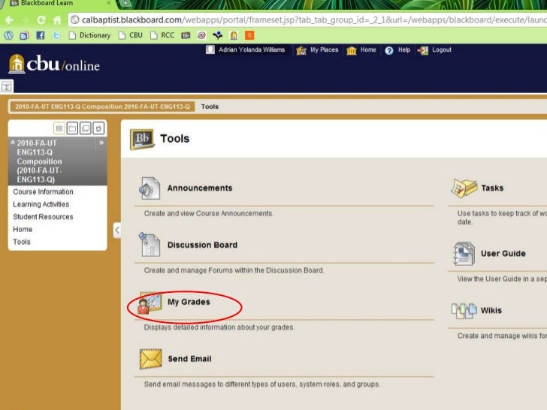Go to Home in top navigation
This screenshot has height=410, width=547.
pyautogui.click(x=368, y=50)
